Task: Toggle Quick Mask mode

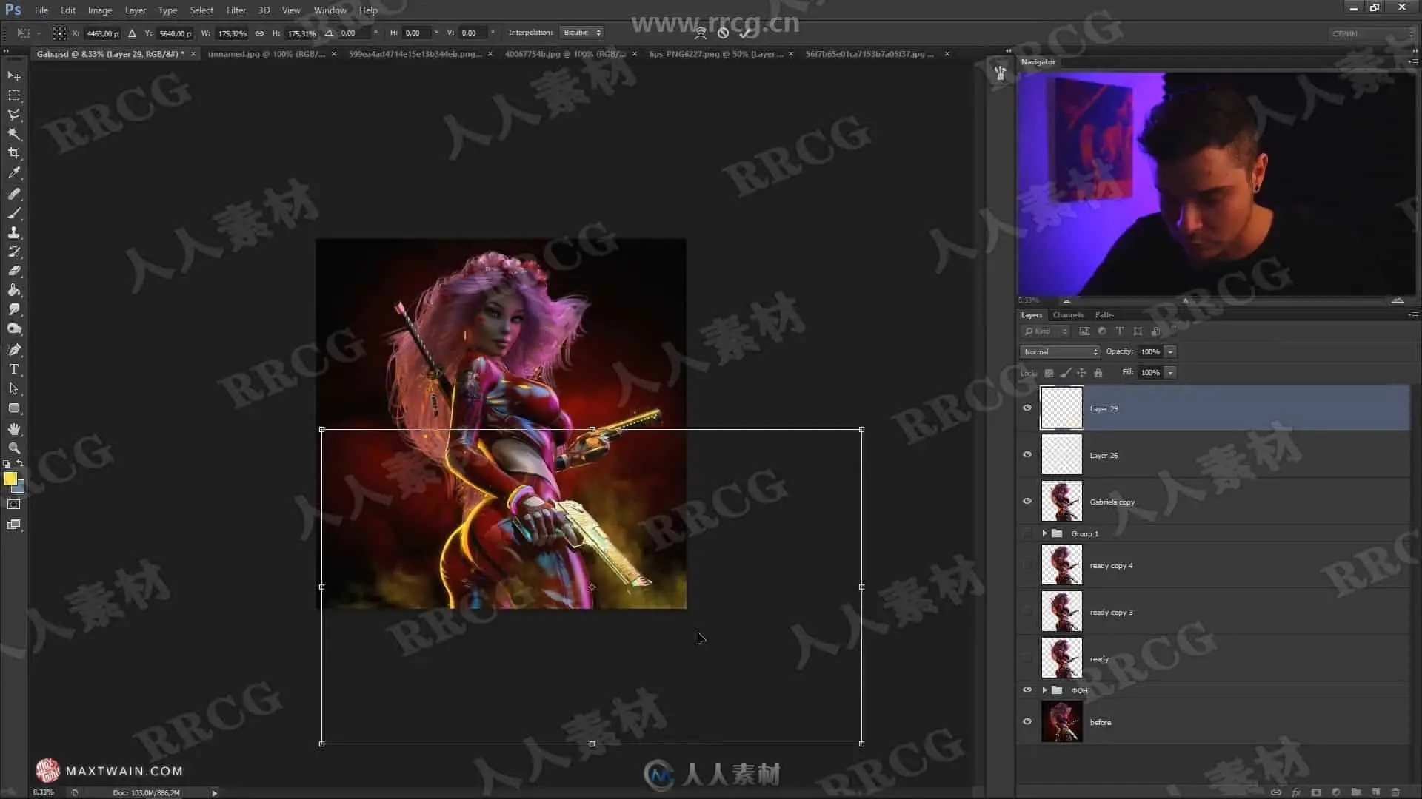Action: click(14, 505)
